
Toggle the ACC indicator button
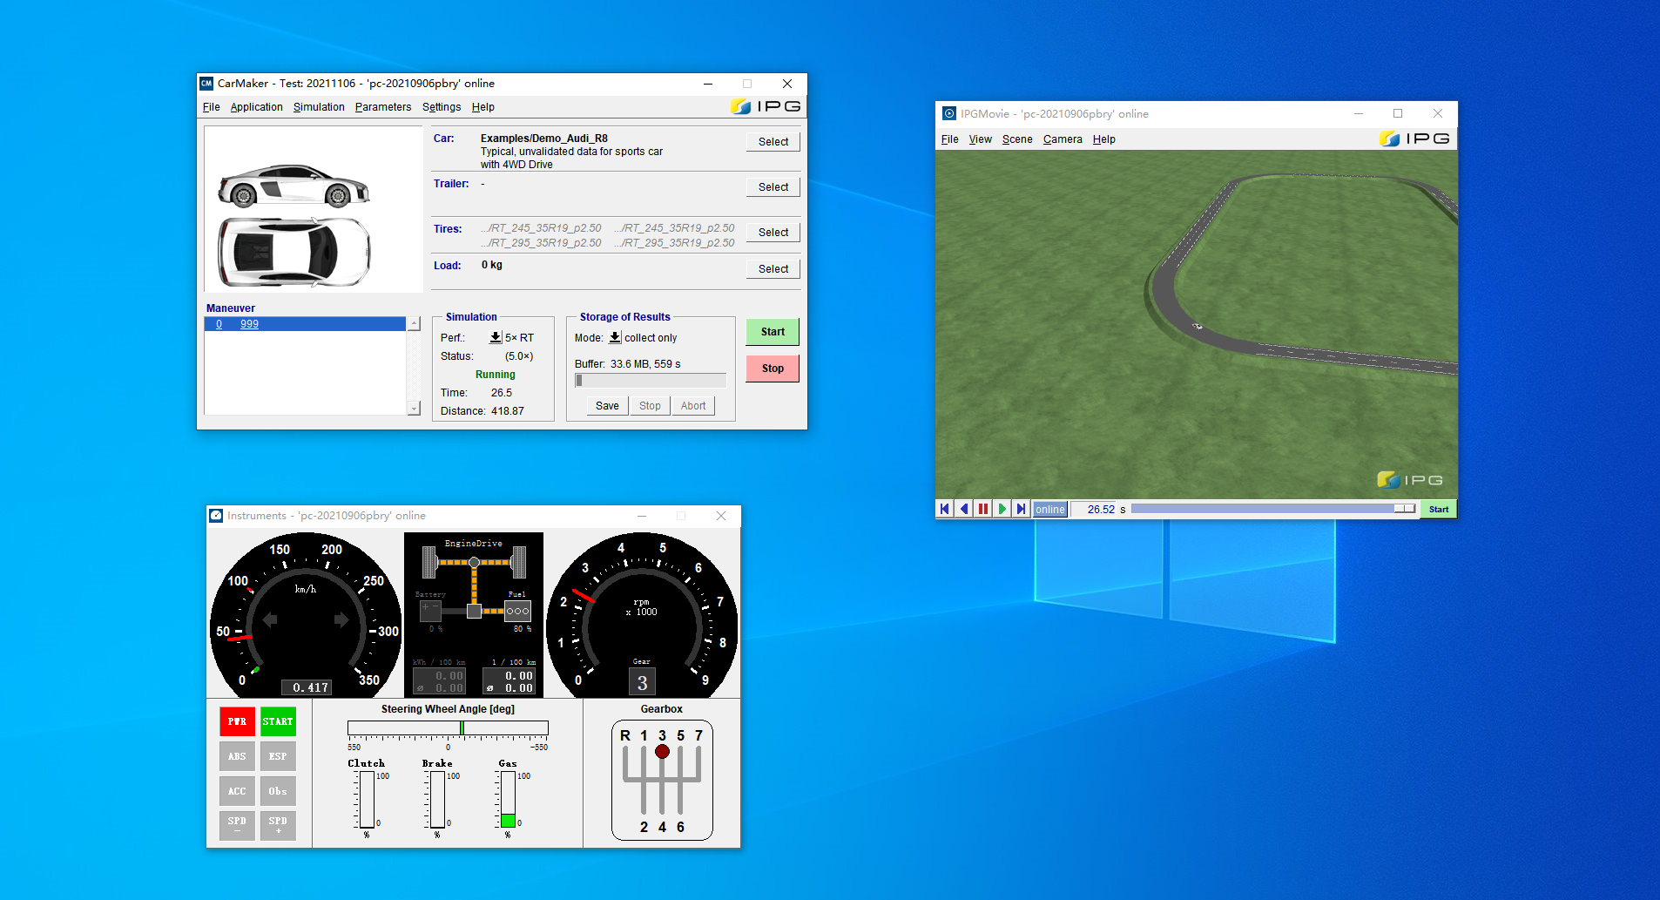237,791
